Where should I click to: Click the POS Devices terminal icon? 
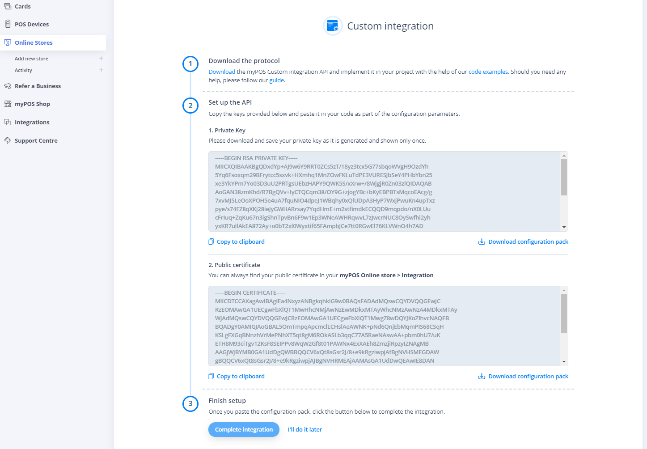tap(8, 24)
